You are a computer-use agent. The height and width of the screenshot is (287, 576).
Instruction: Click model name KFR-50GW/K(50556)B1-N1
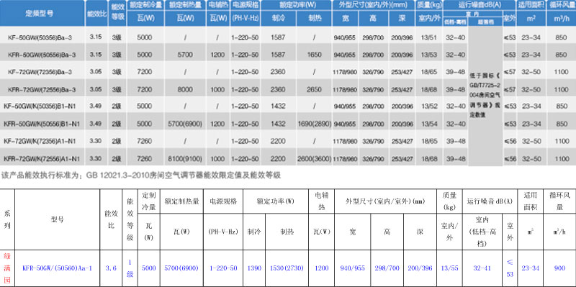coord(42,124)
